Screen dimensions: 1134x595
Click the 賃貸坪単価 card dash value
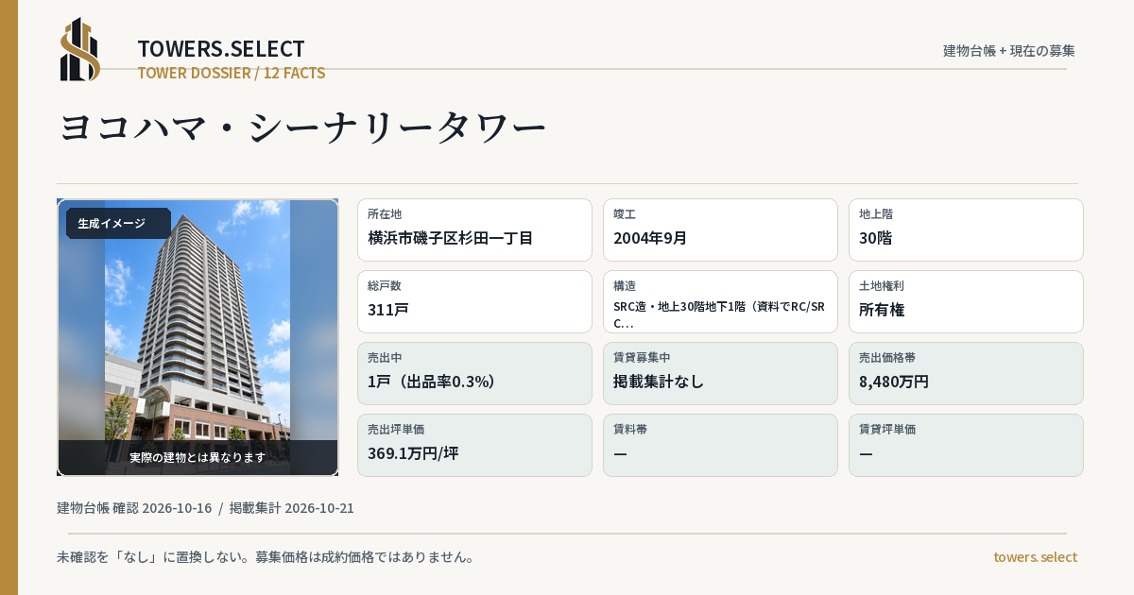click(866, 453)
